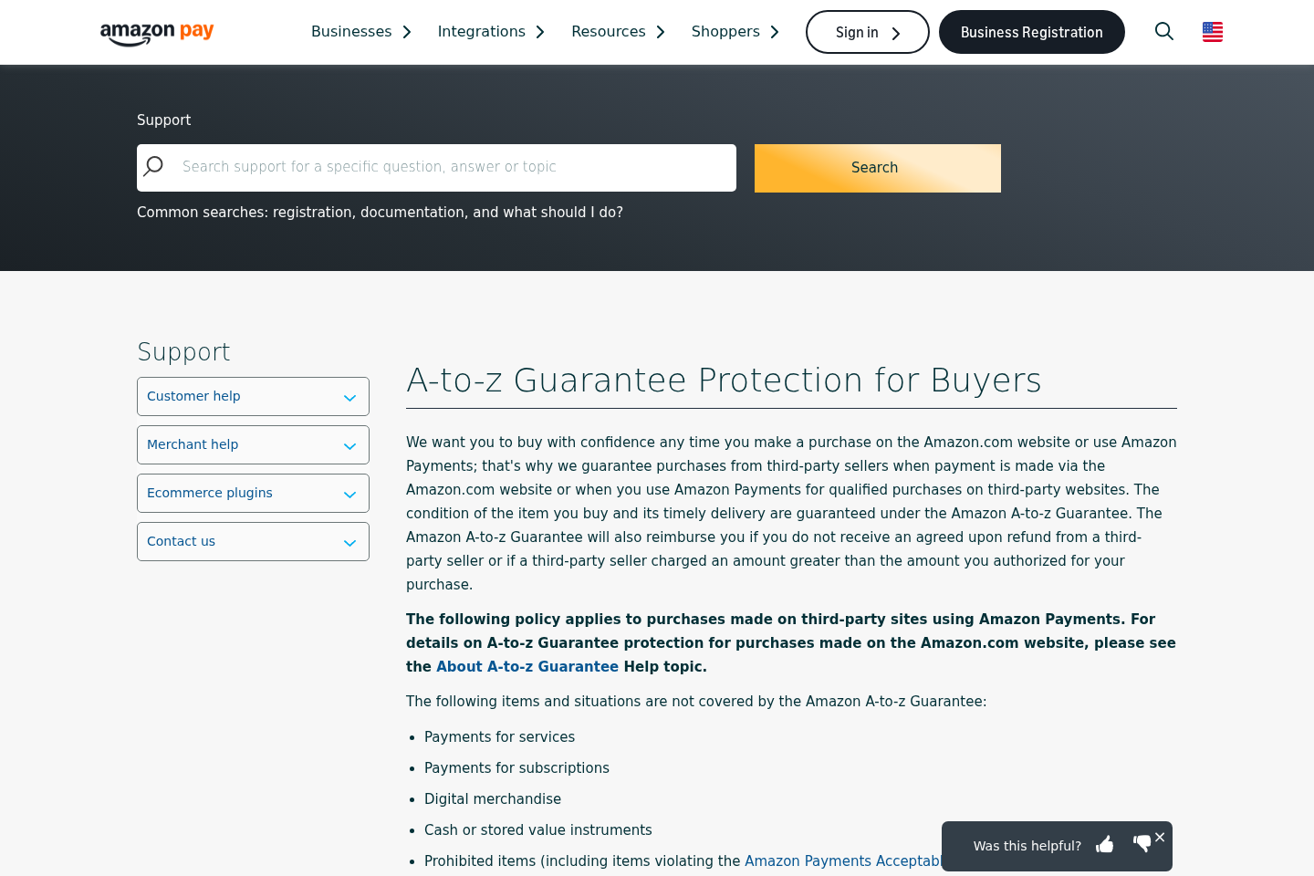Click the magnifier icon in support search box
The height and width of the screenshot is (876, 1314).
(x=153, y=166)
